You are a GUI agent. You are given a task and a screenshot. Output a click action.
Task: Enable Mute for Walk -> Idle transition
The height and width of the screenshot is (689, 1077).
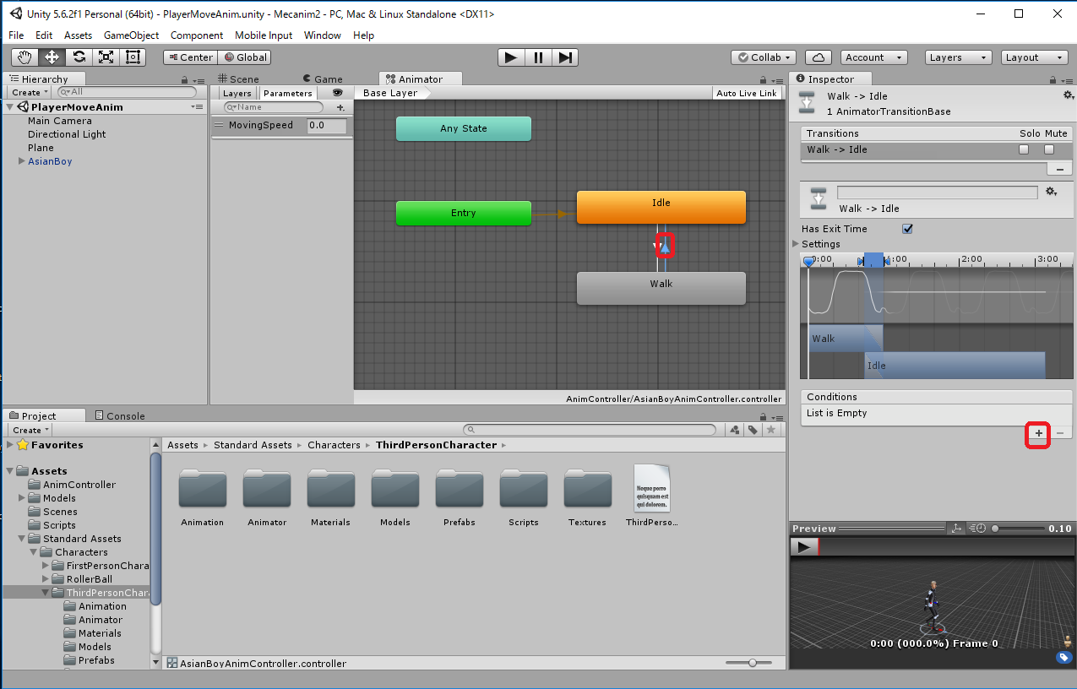tap(1049, 149)
